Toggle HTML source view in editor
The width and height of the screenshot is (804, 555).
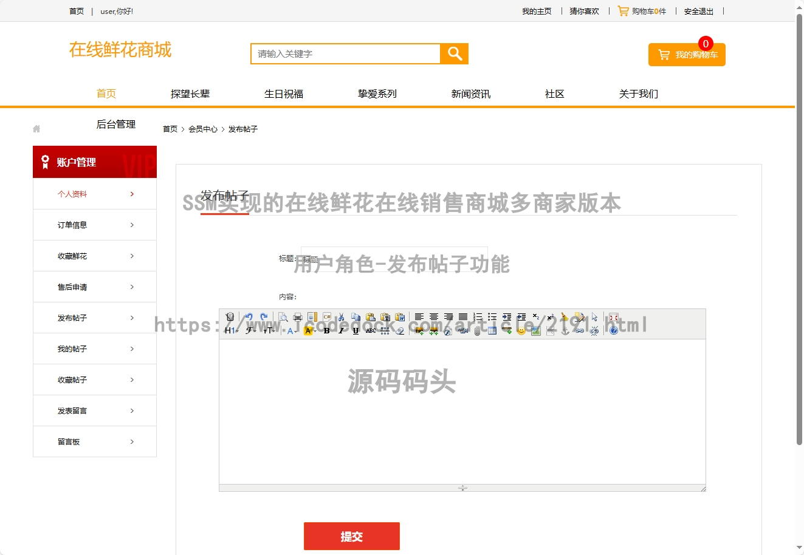tap(230, 317)
